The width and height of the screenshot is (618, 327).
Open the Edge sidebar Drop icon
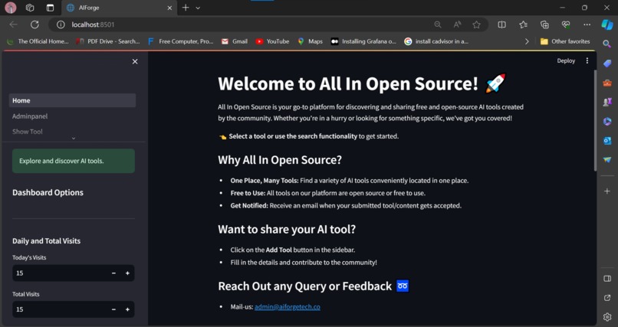click(607, 160)
